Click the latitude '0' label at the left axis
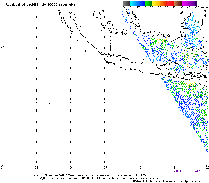This screenshot has height=183, width=209. pyautogui.click(x=2, y=9)
